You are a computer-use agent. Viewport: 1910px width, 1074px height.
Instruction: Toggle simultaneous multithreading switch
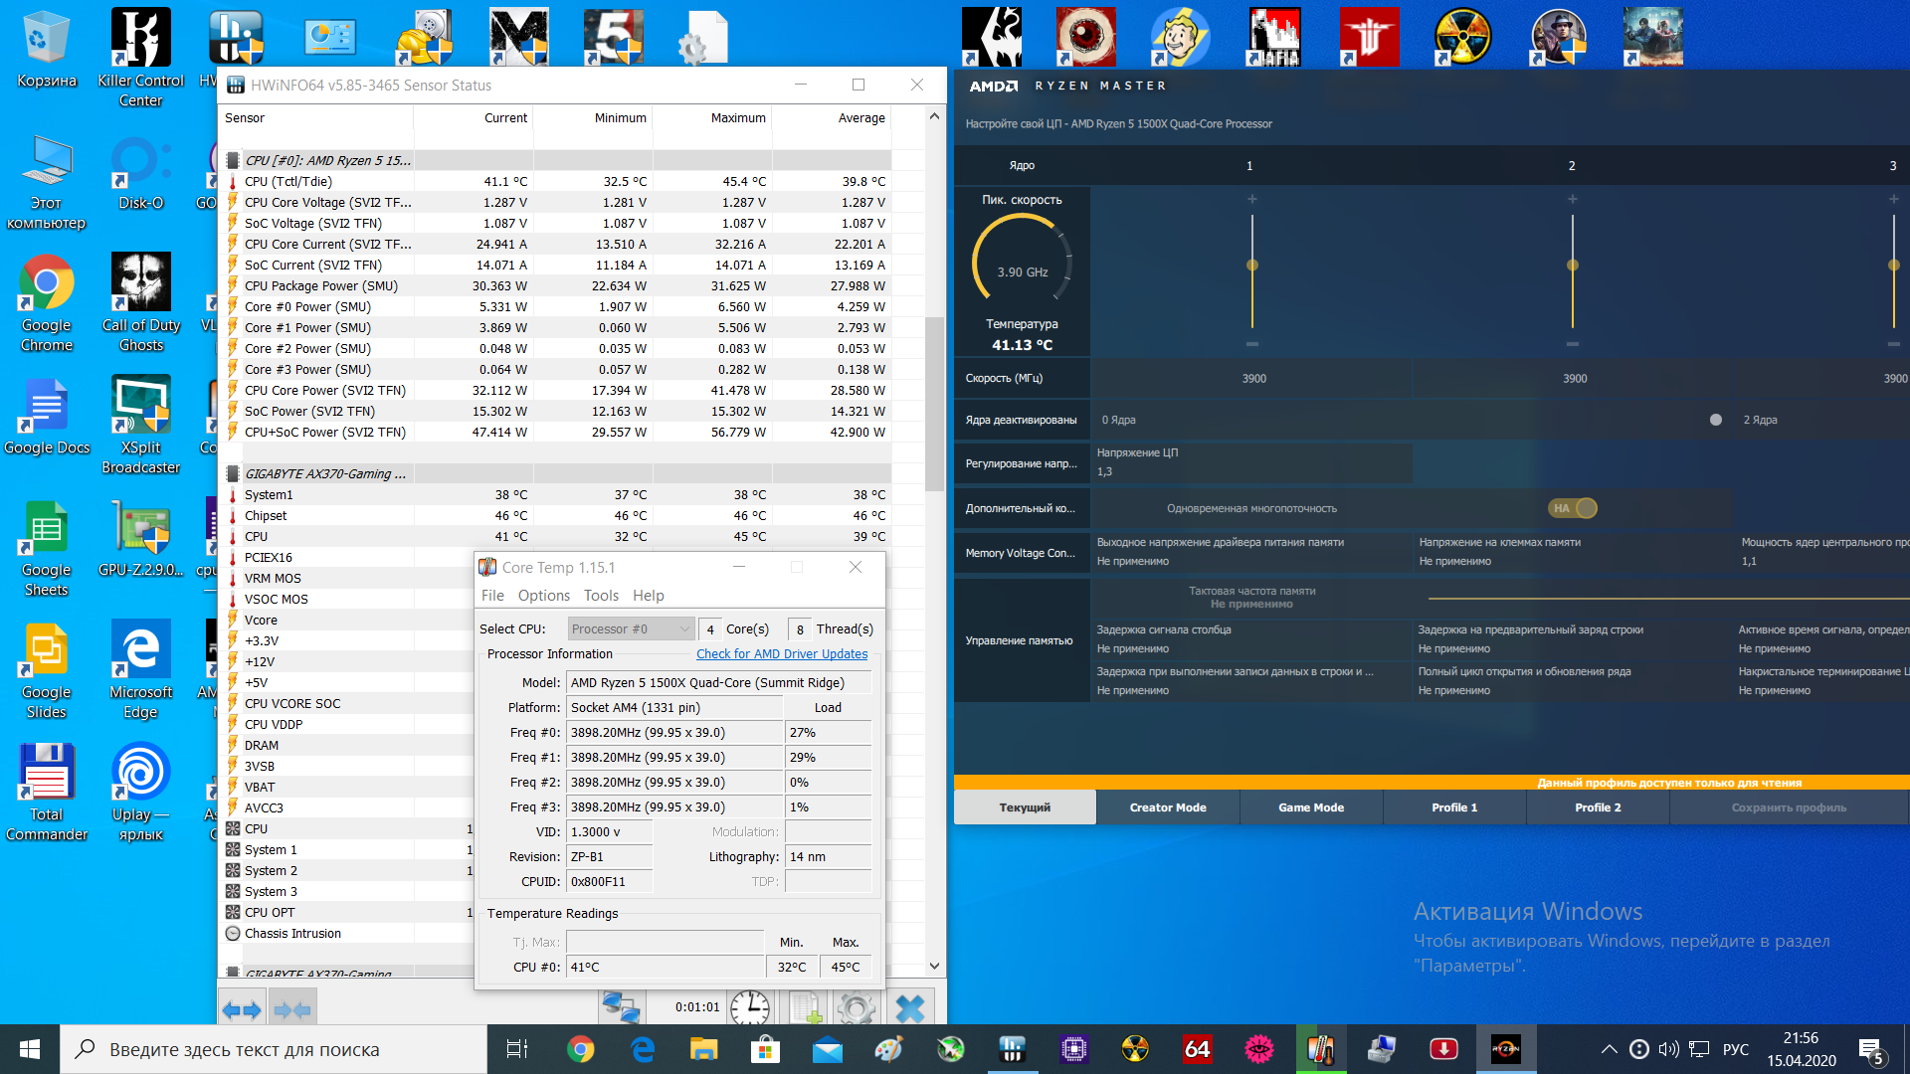click(x=1574, y=508)
